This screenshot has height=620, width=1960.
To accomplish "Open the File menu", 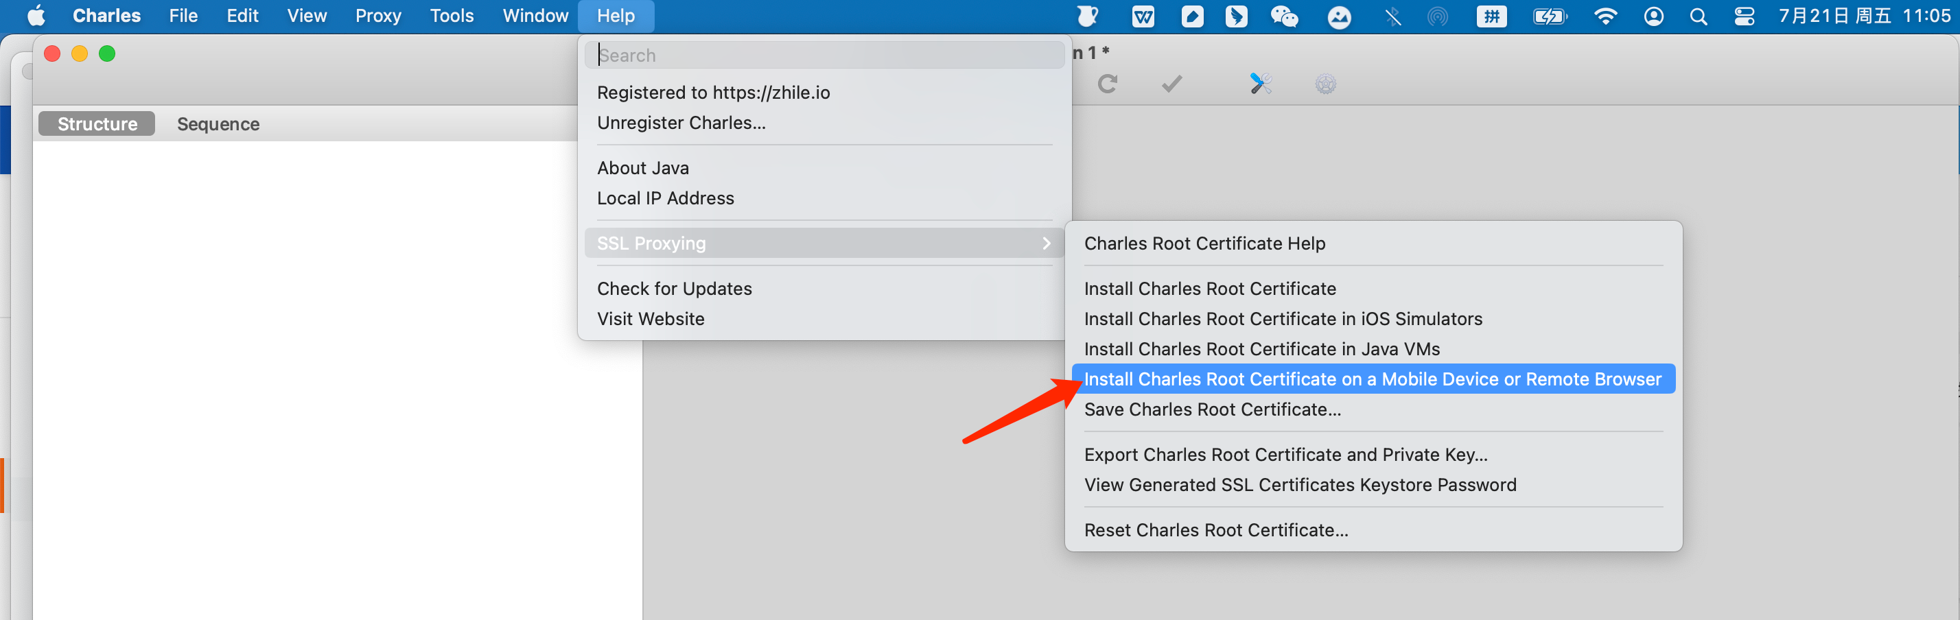I will click(183, 16).
